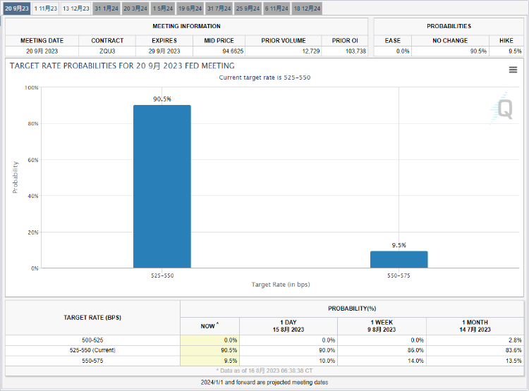Screen dimensions: 529x391
Task: Click the NOW cell showing 9.5%
Action: [x=209, y=361]
